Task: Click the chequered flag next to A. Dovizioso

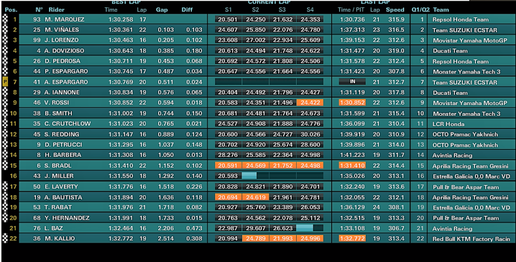Action: click(5, 51)
